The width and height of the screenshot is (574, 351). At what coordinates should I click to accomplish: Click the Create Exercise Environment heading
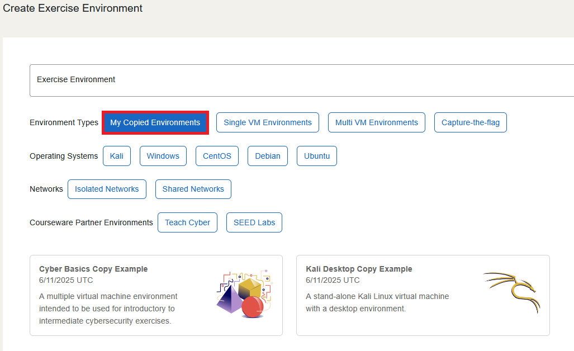73,8
